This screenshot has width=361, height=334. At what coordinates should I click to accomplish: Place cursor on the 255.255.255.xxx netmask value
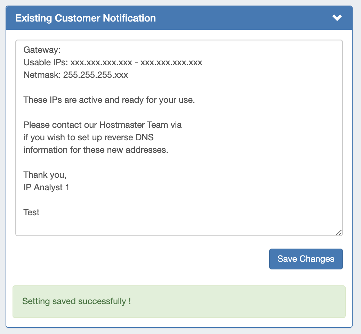tap(96, 75)
